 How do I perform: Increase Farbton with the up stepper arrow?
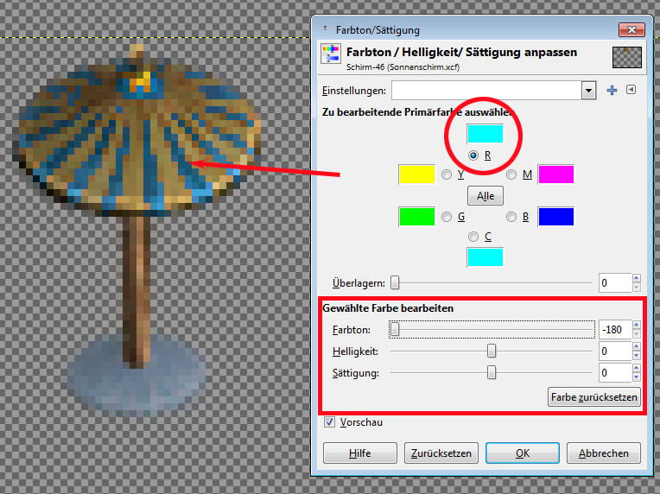point(637,325)
